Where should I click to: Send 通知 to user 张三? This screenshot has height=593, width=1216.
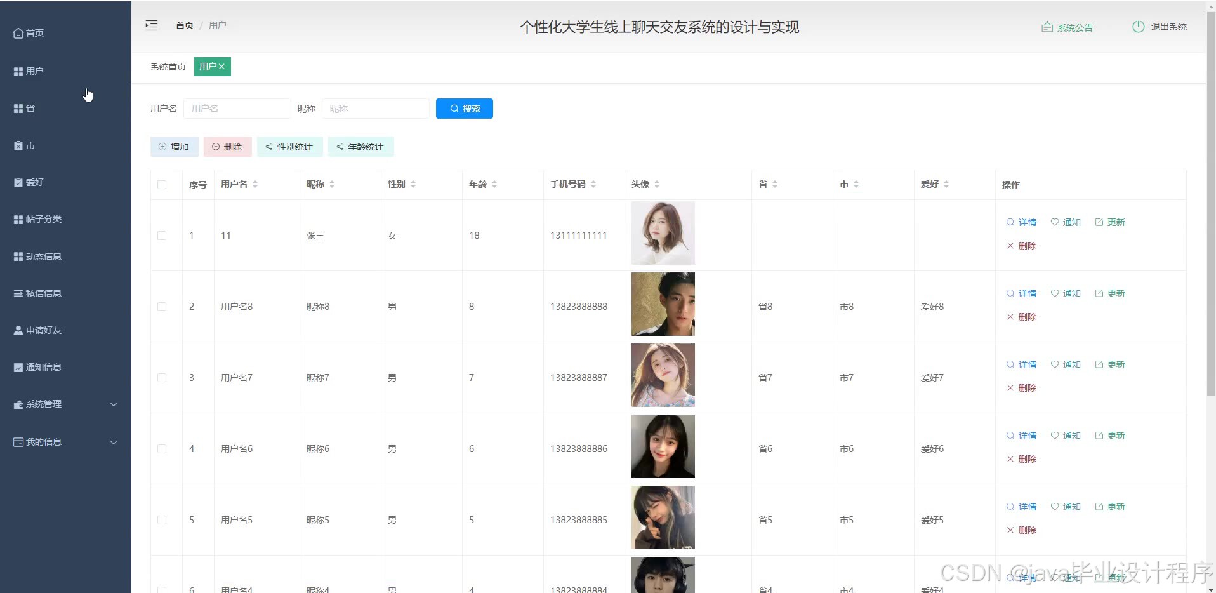click(x=1066, y=222)
